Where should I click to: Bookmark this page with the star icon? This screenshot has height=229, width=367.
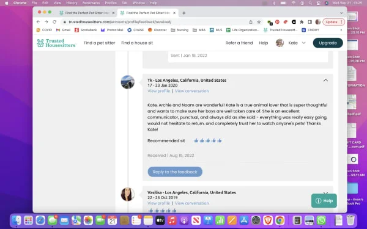tap(259, 22)
